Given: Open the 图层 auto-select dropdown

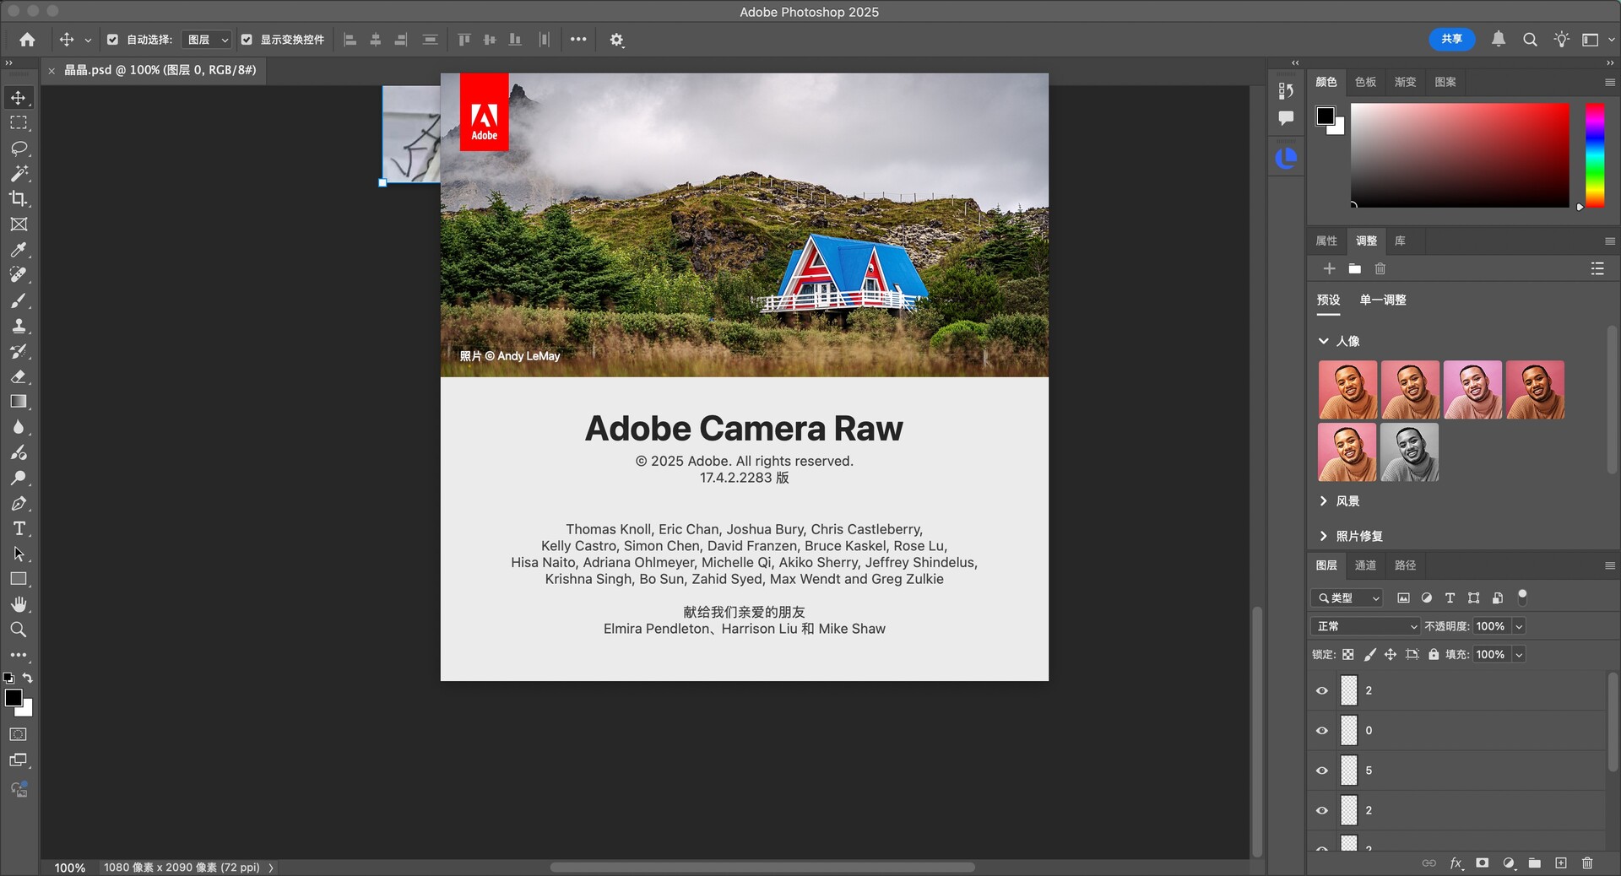Looking at the screenshot, I should (206, 40).
